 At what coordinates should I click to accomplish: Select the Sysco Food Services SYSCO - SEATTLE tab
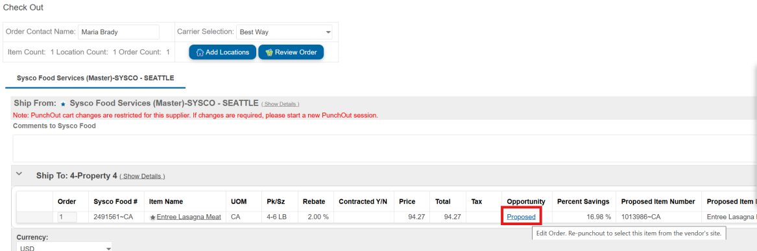pyautogui.click(x=95, y=78)
